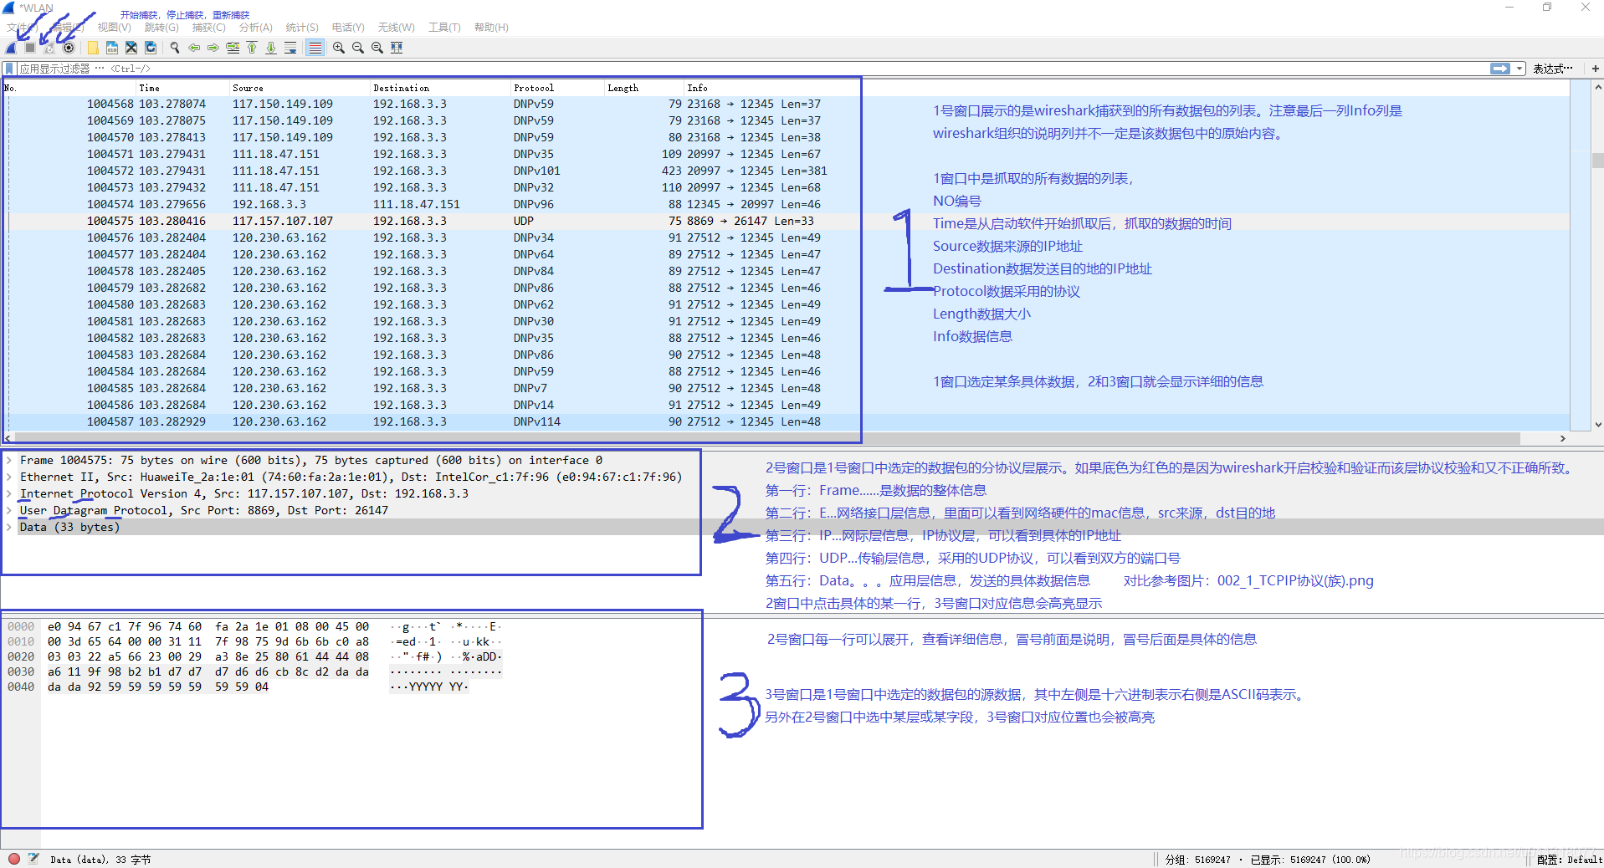Open the 电话(Y) menu
This screenshot has width=1604, height=868.
pos(348,28)
